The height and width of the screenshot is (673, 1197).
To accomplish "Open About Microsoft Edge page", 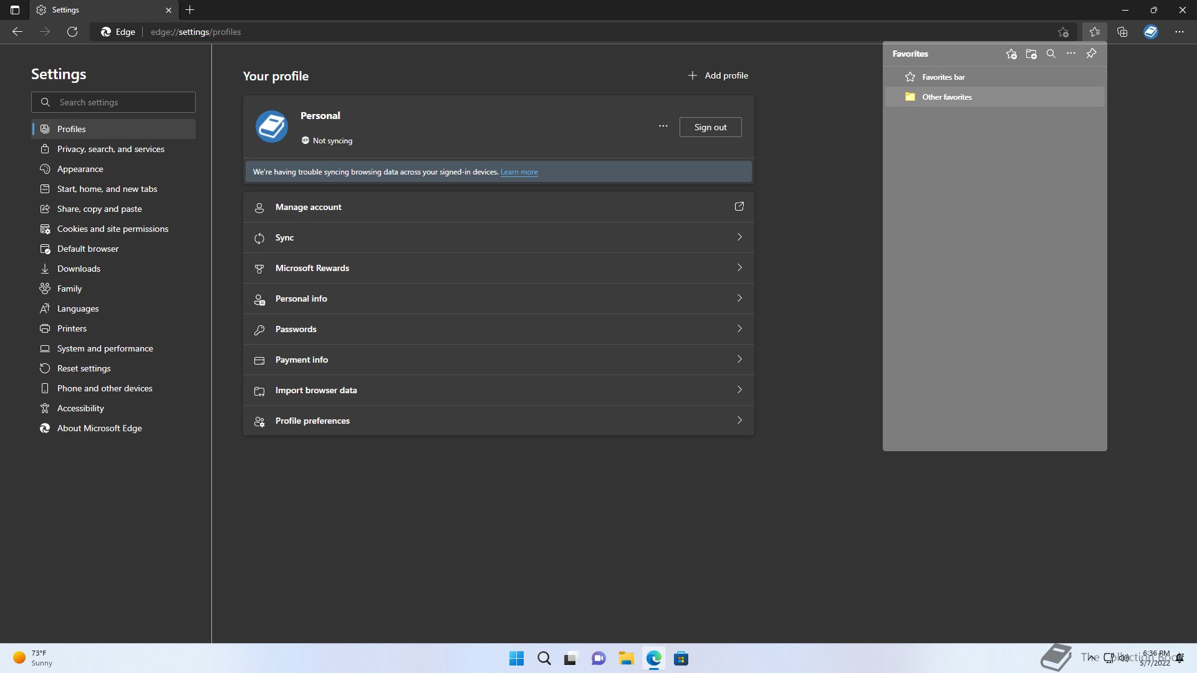I will [113, 428].
